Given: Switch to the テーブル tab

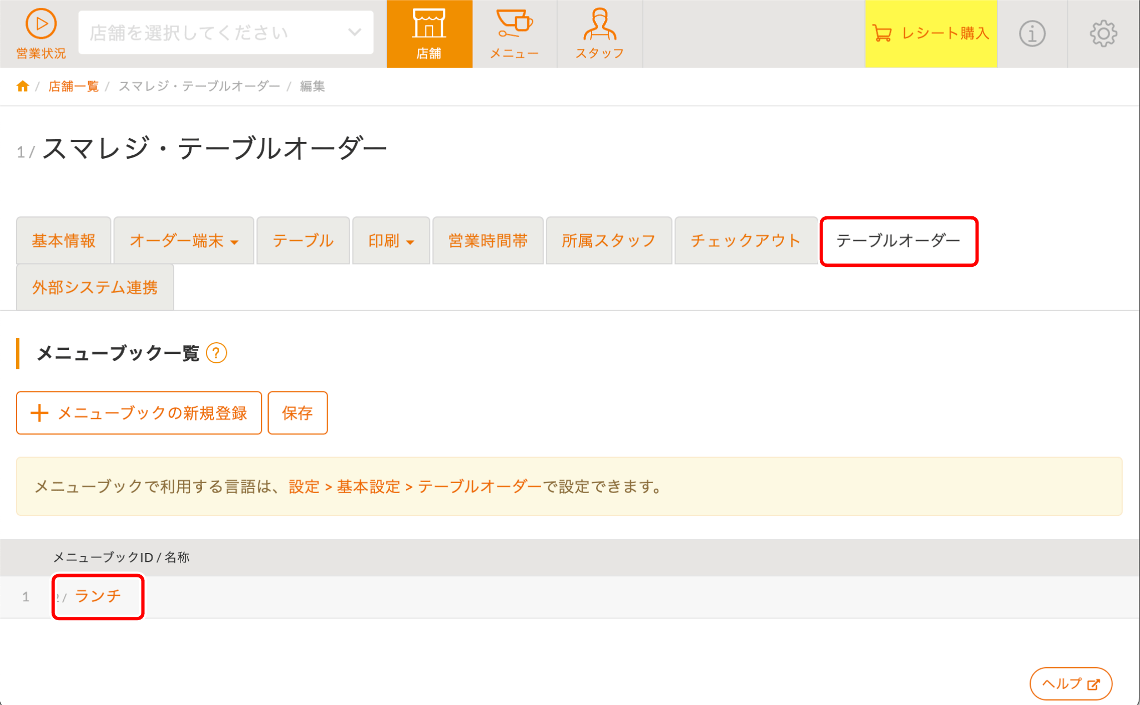Looking at the screenshot, I should [x=303, y=241].
